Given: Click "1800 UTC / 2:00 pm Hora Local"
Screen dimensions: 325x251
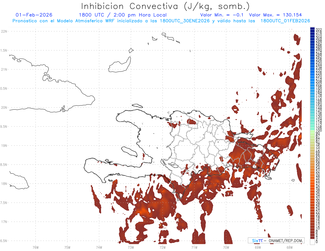Looking at the screenshot, I should (123, 15).
